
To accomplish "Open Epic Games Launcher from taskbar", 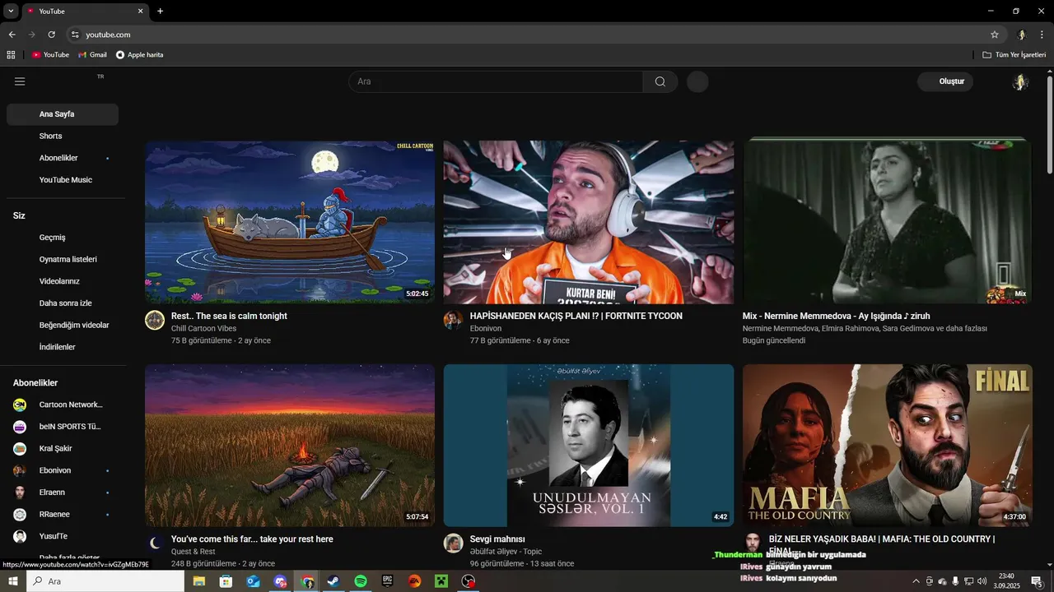I will [x=388, y=581].
